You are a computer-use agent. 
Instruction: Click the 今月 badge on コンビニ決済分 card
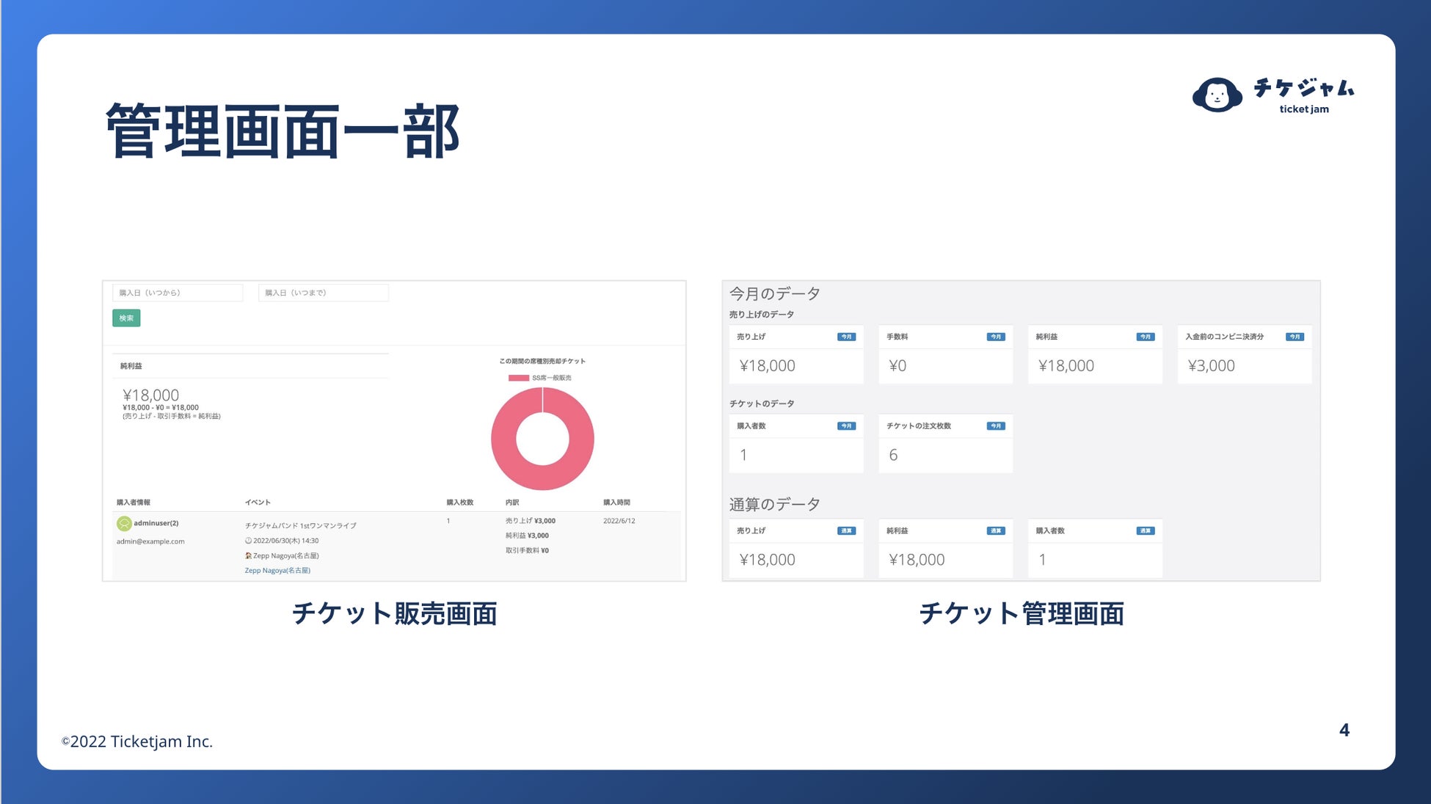point(1295,337)
